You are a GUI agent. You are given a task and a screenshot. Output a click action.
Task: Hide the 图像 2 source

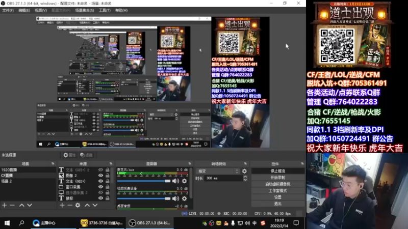click(x=100, y=176)
